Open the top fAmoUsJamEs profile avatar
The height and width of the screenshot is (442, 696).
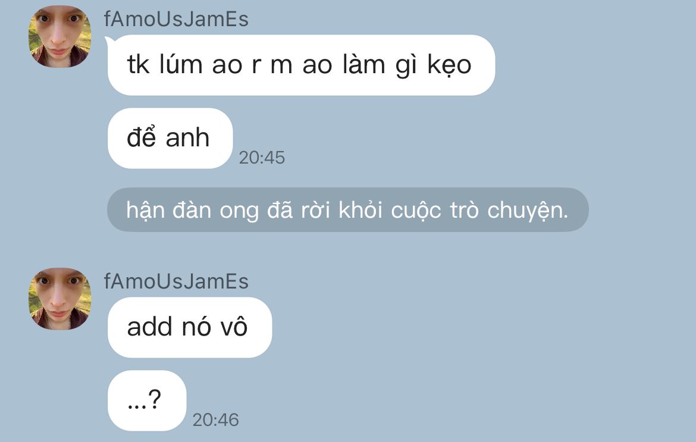click(59, 36)
